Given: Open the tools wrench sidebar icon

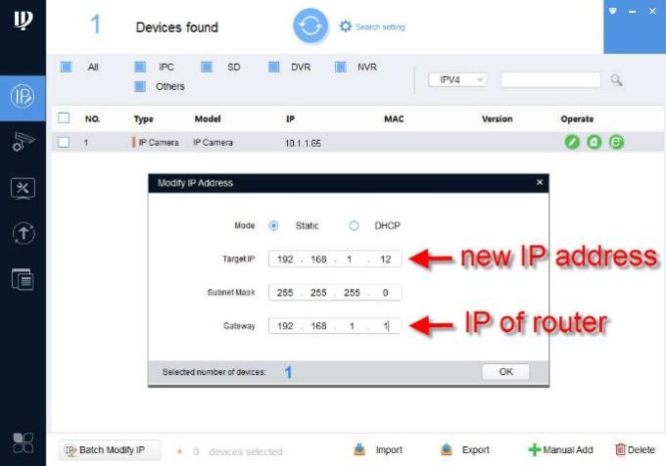Looking at the screenshot, I should 23,188.
